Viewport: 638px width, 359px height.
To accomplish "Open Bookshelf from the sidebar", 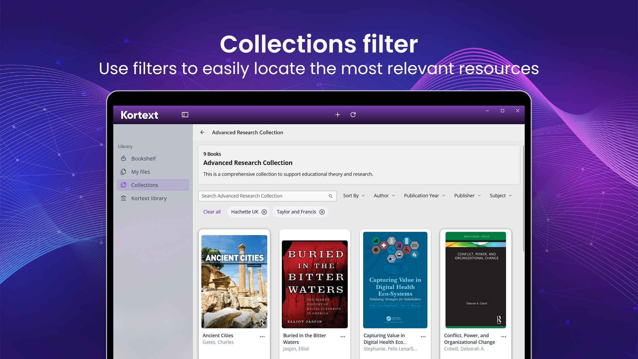I will click(143, 159).
